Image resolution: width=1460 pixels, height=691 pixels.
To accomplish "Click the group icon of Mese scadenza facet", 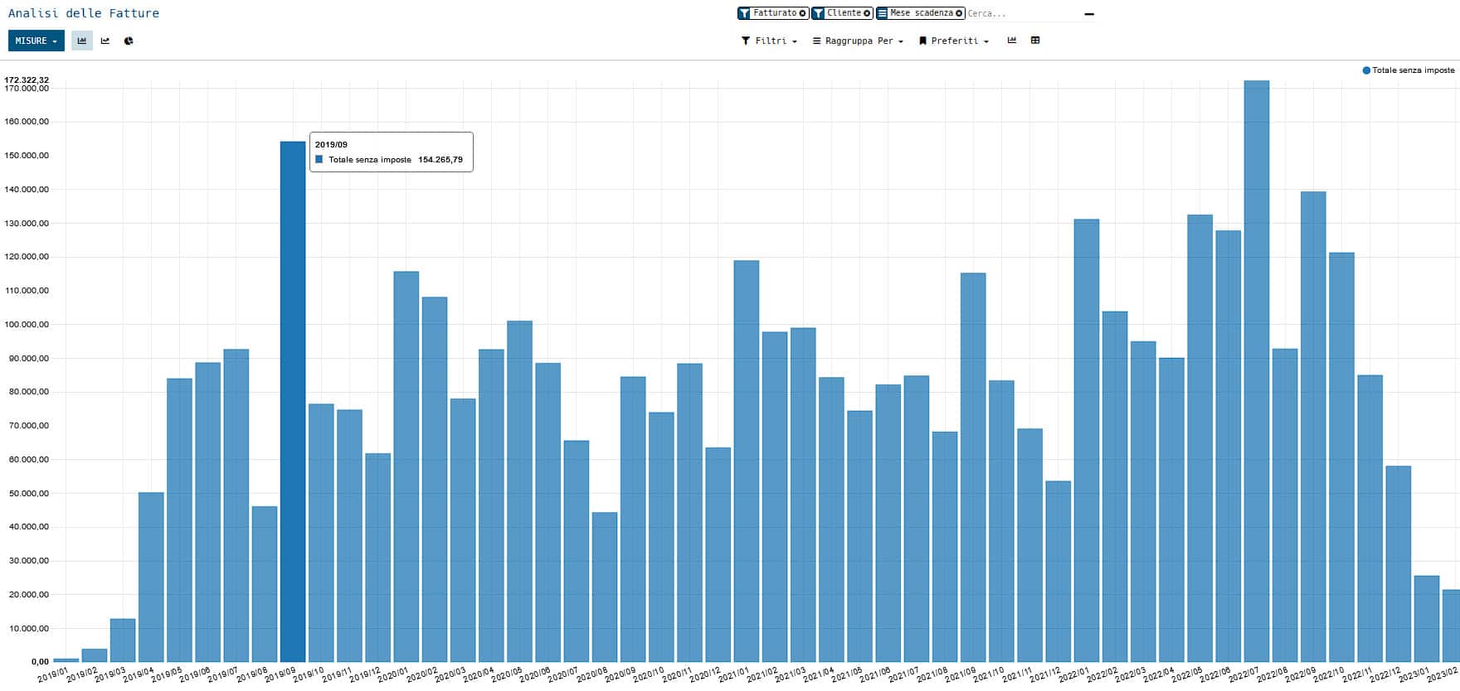I will tap(883, 13).
